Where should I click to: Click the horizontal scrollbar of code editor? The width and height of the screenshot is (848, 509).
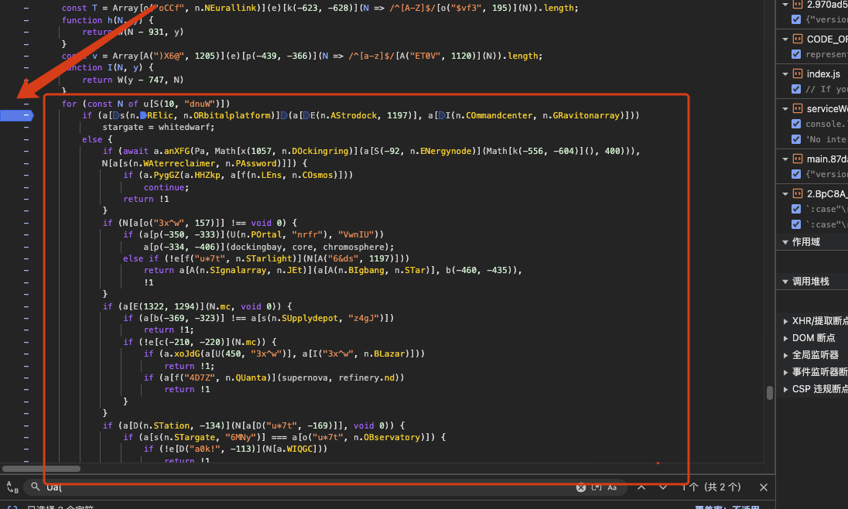(x=42, y=469)
